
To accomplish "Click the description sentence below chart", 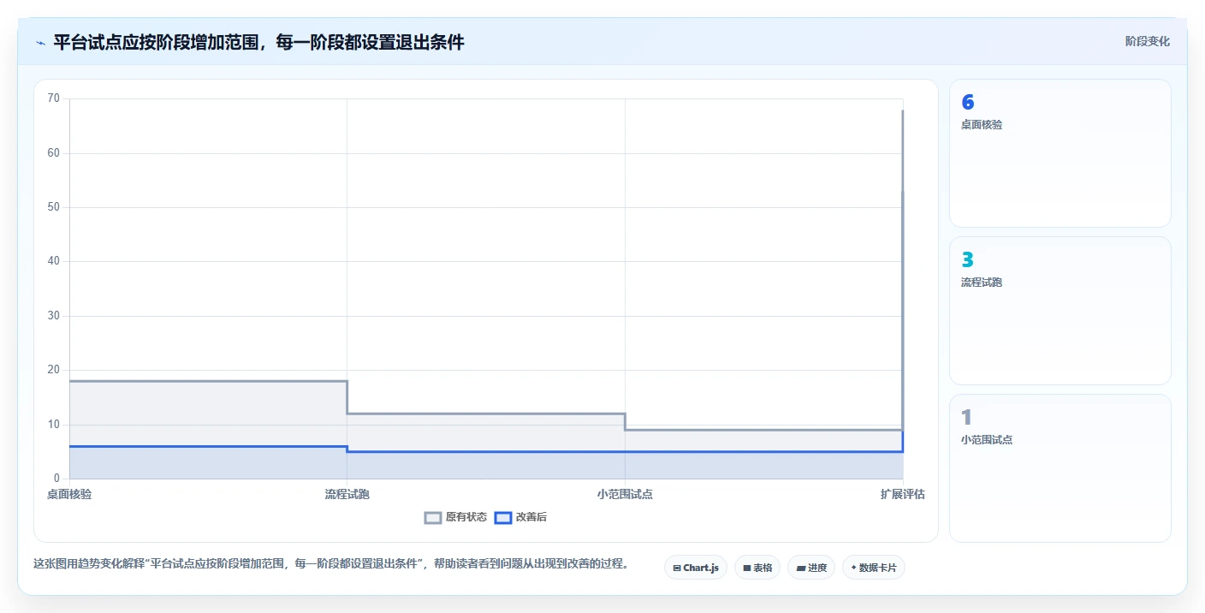I will pos(331,563).
